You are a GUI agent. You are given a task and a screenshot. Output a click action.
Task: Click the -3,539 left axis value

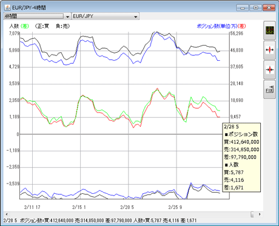[x=13, y=184]
